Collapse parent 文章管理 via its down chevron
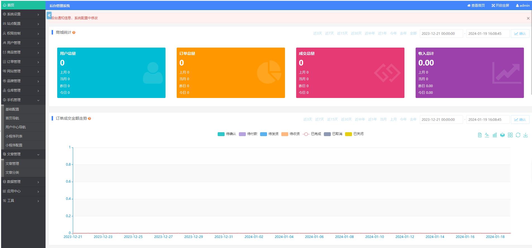 coord(38,154)
